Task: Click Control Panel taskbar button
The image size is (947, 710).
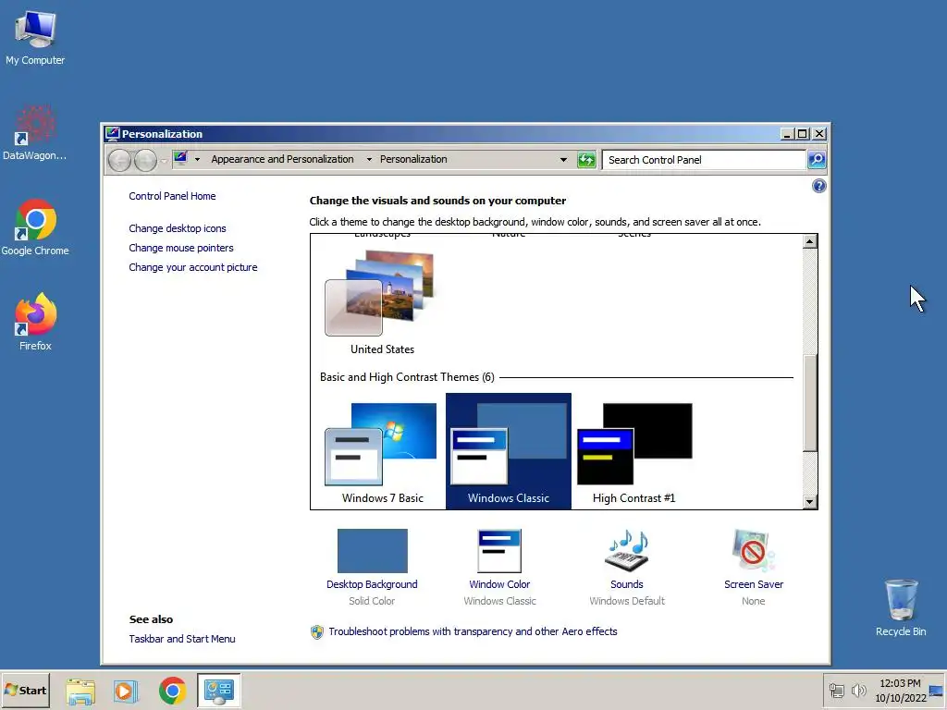Action: coord(218,691)
